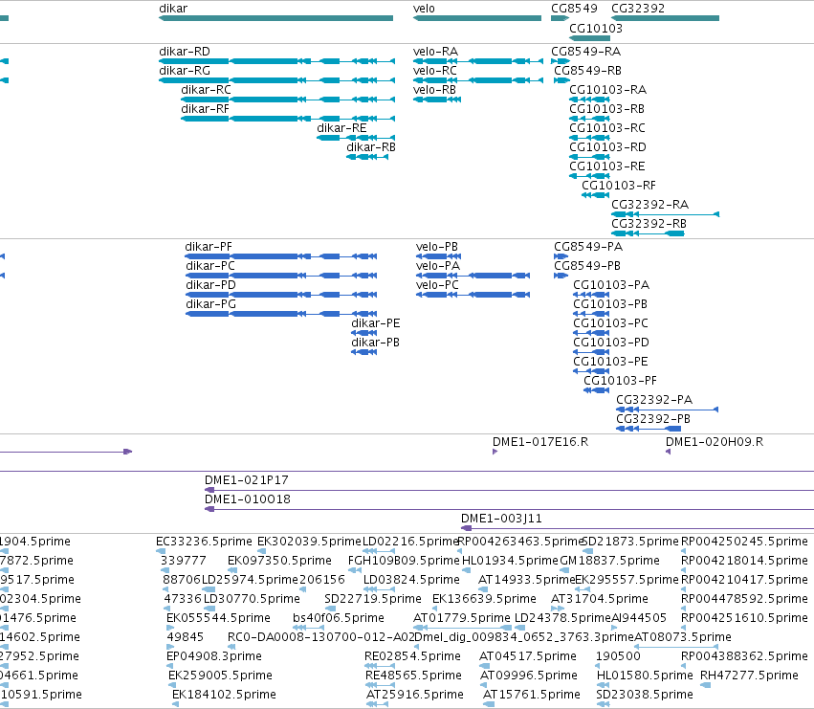Select the velo gene label
Screen dimensions: 814x709
pos(424,9)
